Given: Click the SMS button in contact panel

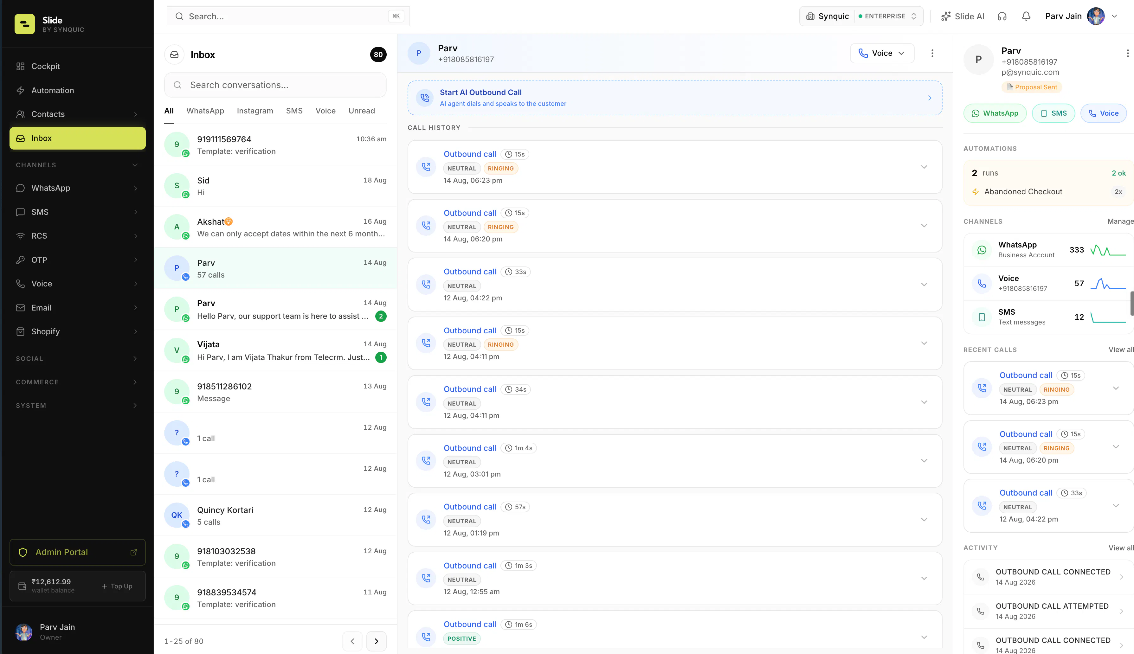Looking at the screenshot, I should pos(1053,113).
